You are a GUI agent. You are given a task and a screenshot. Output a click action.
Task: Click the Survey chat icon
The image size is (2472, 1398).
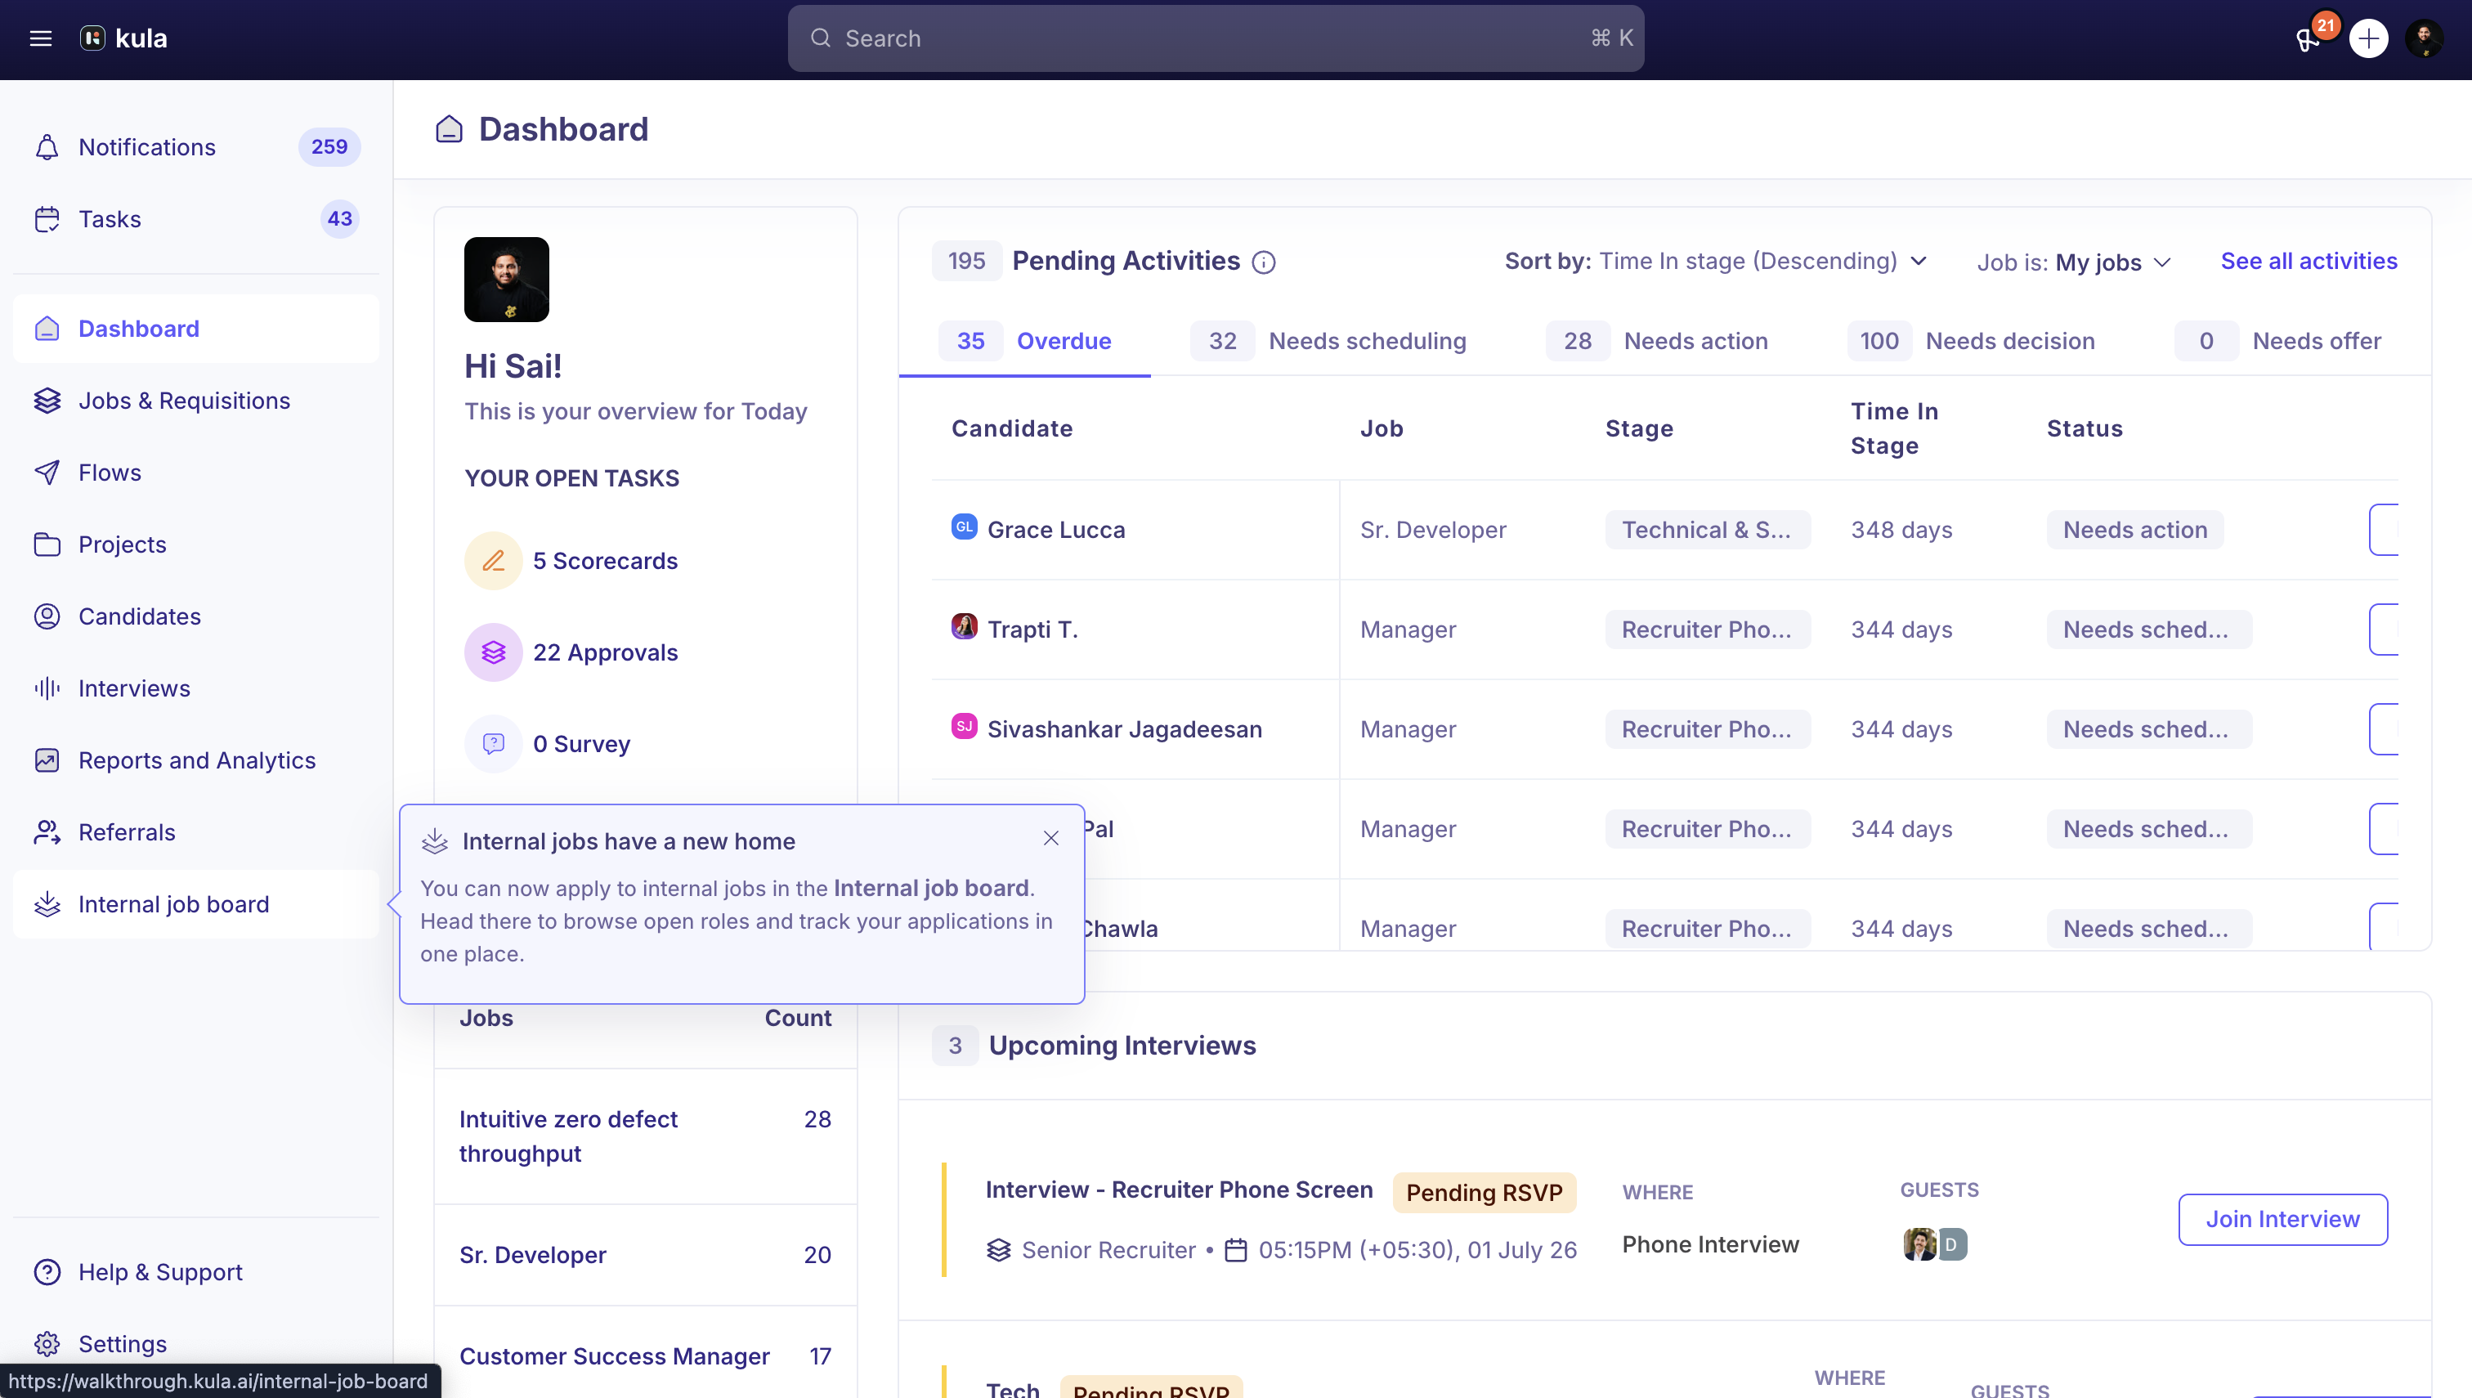point(494,743)
